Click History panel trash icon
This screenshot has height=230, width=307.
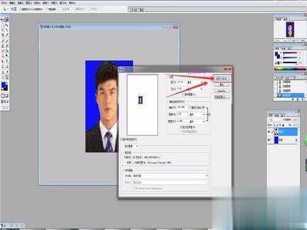pos(302,99)
